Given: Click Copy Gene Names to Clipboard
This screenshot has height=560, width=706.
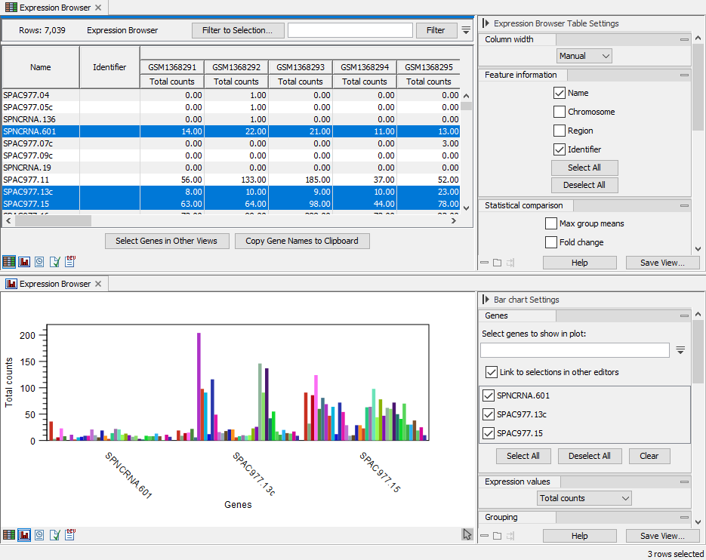Looking at the screenshot, I should (x=302, y=242).
